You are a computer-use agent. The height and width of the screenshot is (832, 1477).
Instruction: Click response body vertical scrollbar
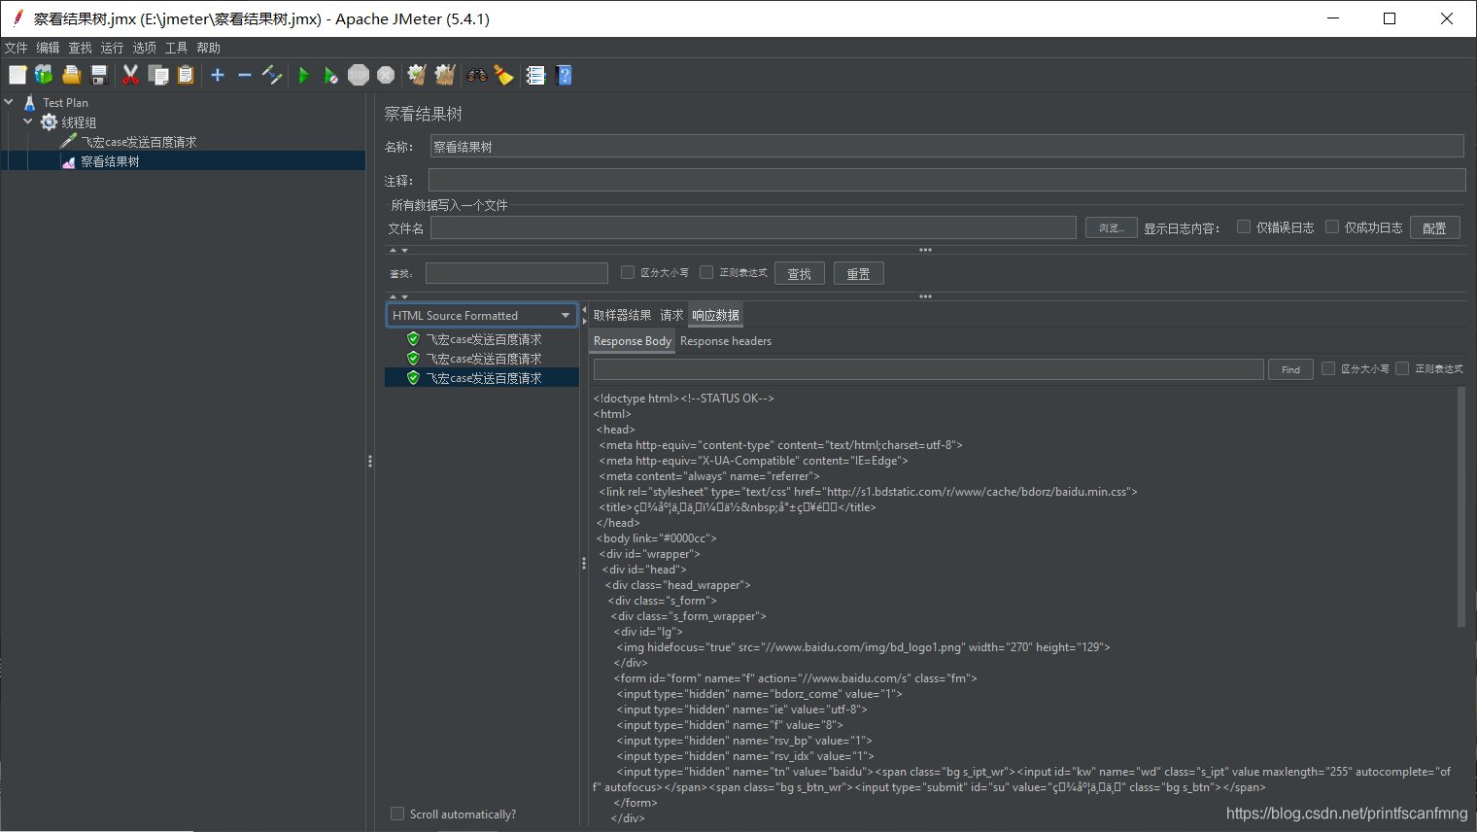click(1460, 507)
